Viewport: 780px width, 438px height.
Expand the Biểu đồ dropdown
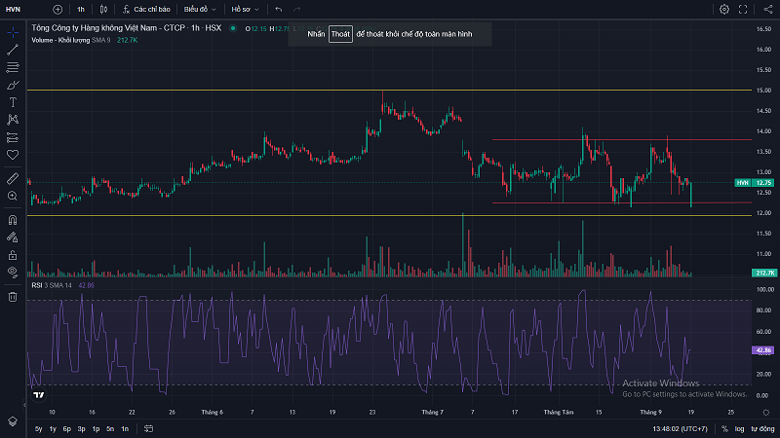199,9
